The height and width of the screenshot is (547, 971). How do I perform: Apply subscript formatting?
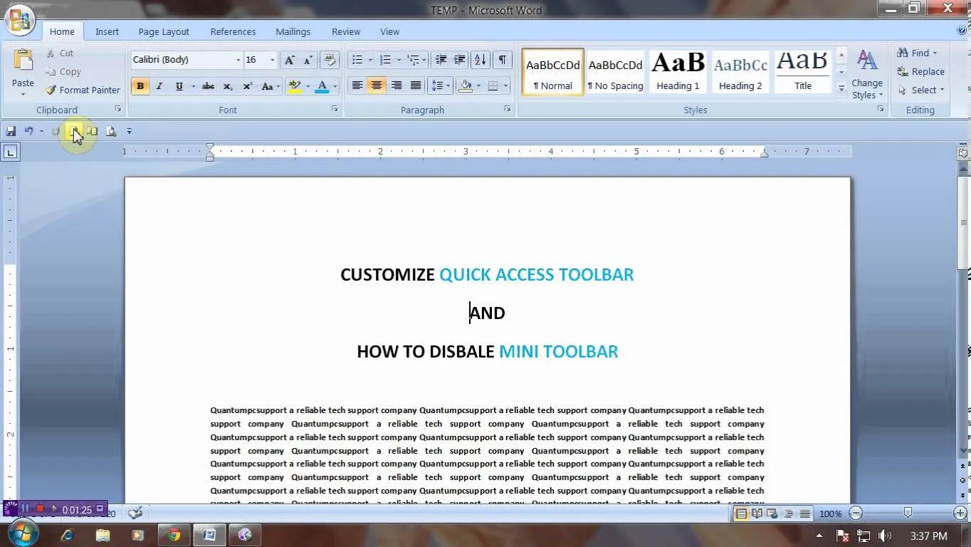click(x=228, y=86)
